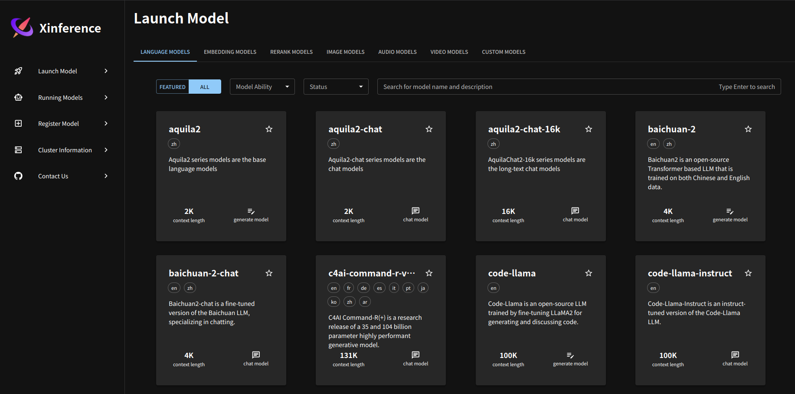The width and height of the screenshot is (795, 394).
Task: Open the Rerank Models tab
Action: [x=291, y=52]
